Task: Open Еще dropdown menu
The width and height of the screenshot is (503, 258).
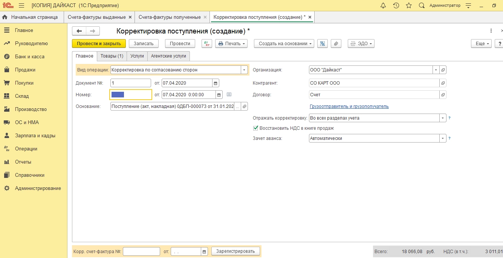Action: tap(482, 44)
